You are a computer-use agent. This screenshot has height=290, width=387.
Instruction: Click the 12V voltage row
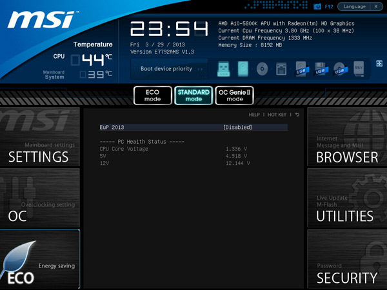click(175, 163)
